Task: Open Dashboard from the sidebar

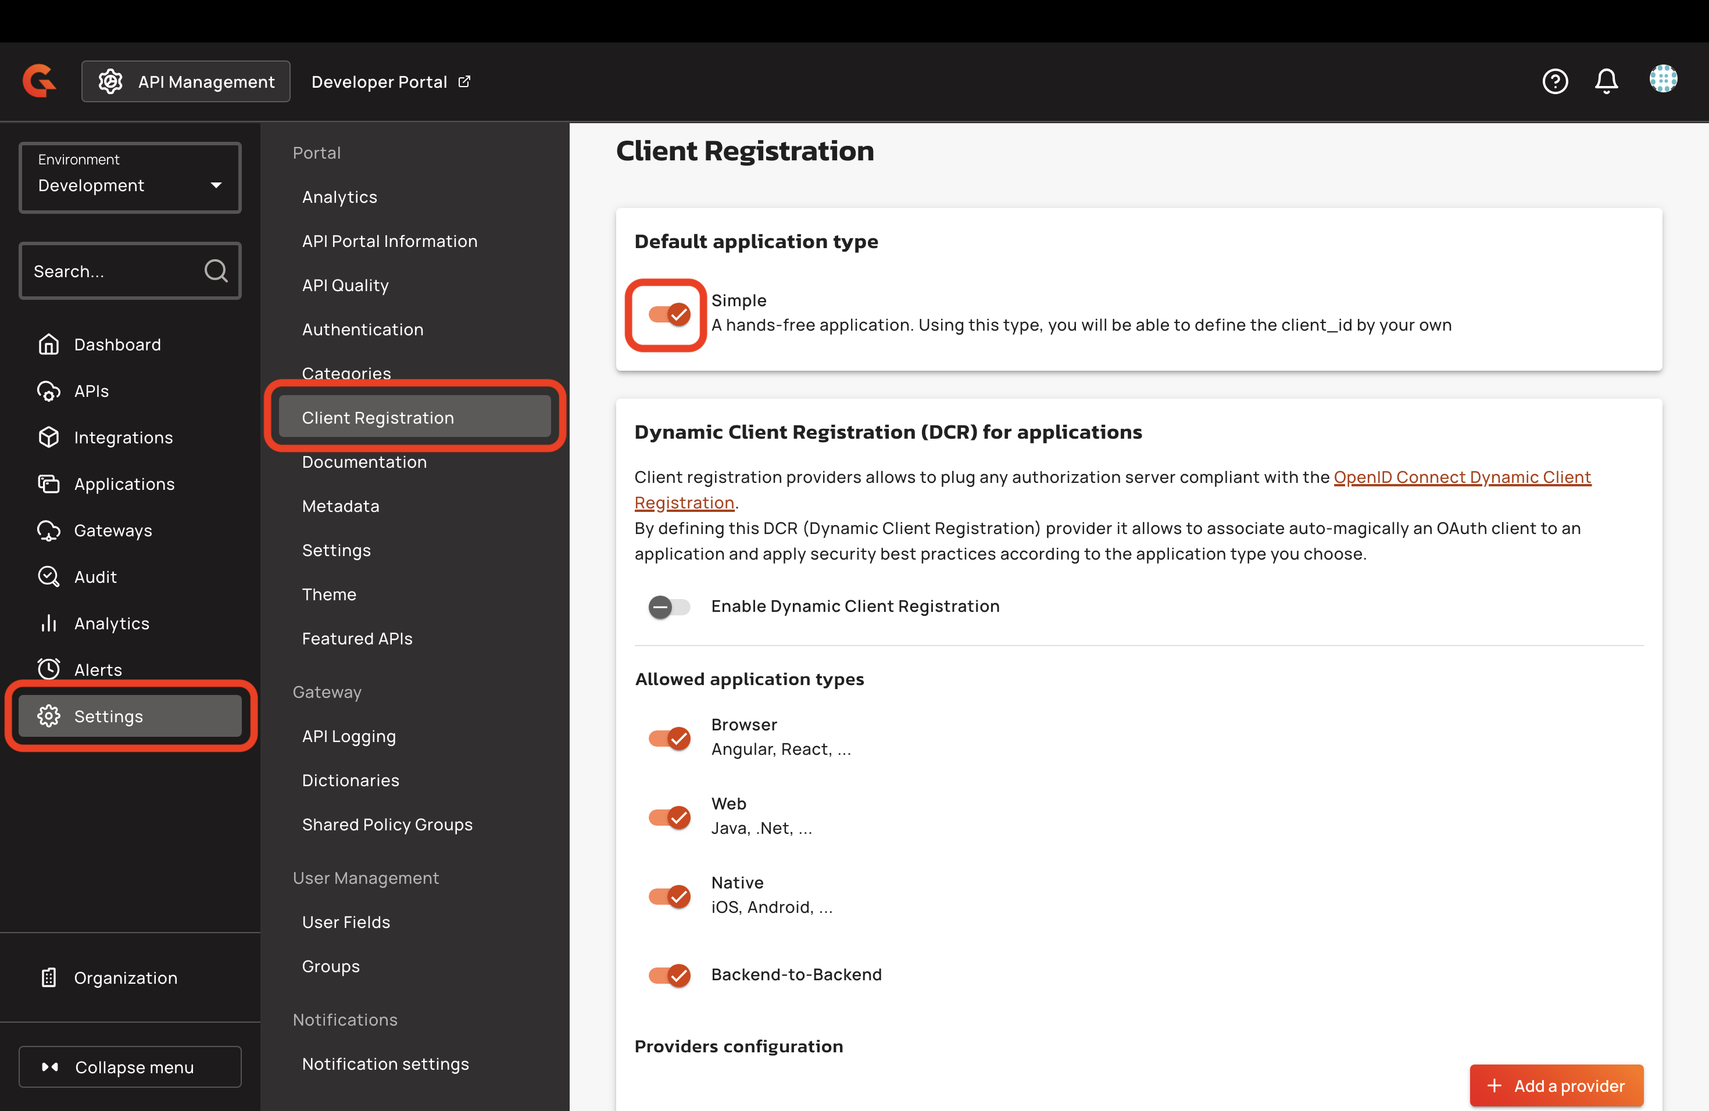Action: (116, 345)
